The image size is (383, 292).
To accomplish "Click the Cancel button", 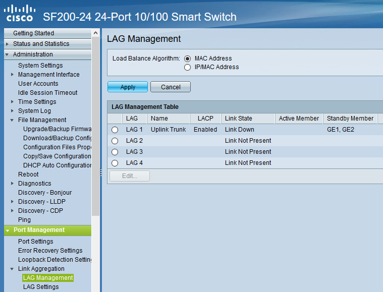I will point(171,87).
